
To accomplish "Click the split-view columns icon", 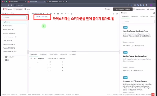I will (x=117, y=14).
